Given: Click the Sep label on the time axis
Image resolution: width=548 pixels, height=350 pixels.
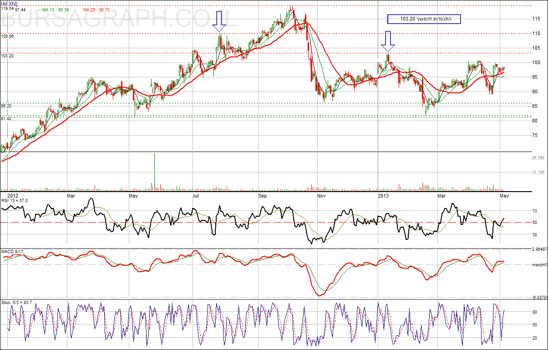Looking at the screenshot, I should tap(262, 196).
